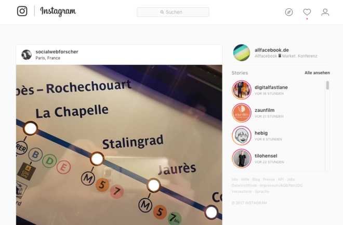Click the Instagram wordmark logo

click(x=58, y=11)
